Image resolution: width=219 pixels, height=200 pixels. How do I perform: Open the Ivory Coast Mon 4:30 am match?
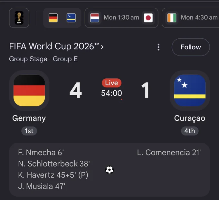point(191,18)
